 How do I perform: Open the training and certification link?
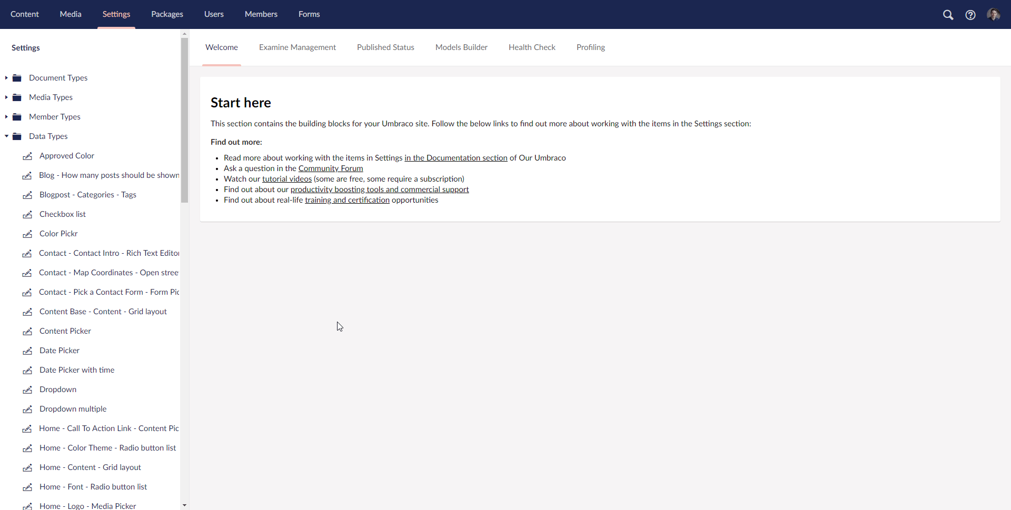coord(347,200)
